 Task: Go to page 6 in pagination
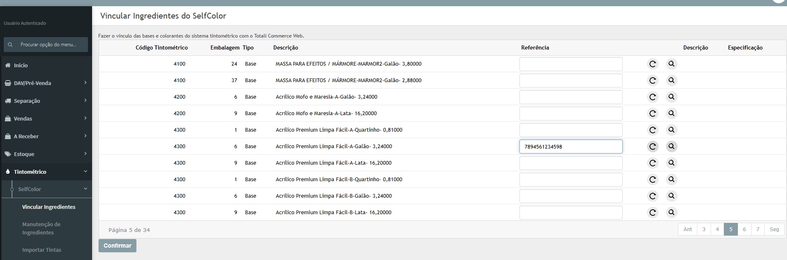tap(744, 229)
